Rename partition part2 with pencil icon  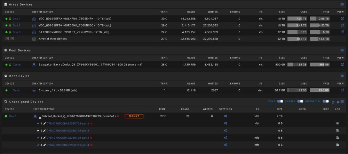click(45, 131)
